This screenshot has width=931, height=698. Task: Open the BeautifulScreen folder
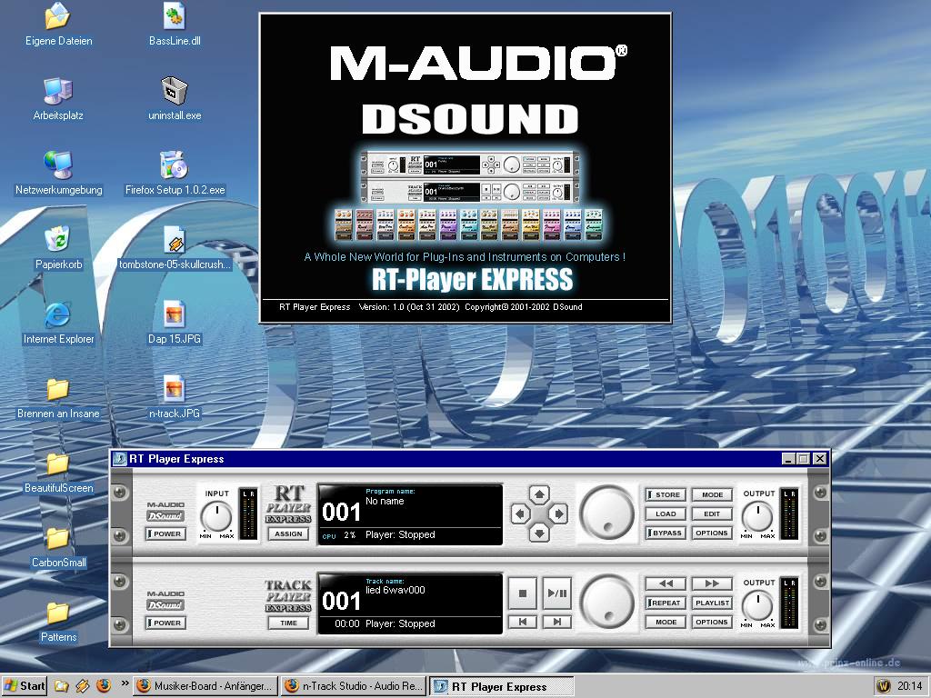click(x=58, y=472)
